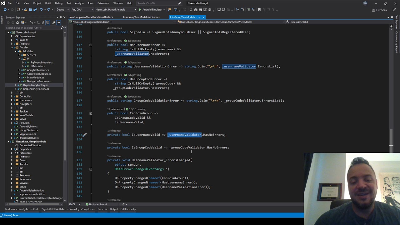The height and width of the screenshot is (225, 400).
Task: Click the Navigate Backward toolbar arrow
Action: point(5,10)
